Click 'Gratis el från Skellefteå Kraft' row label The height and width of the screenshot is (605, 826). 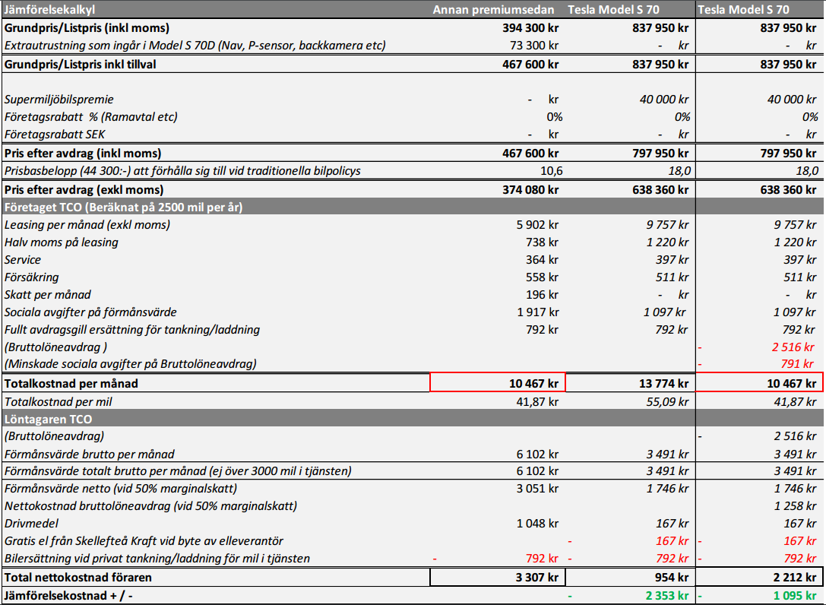(144, 540)
